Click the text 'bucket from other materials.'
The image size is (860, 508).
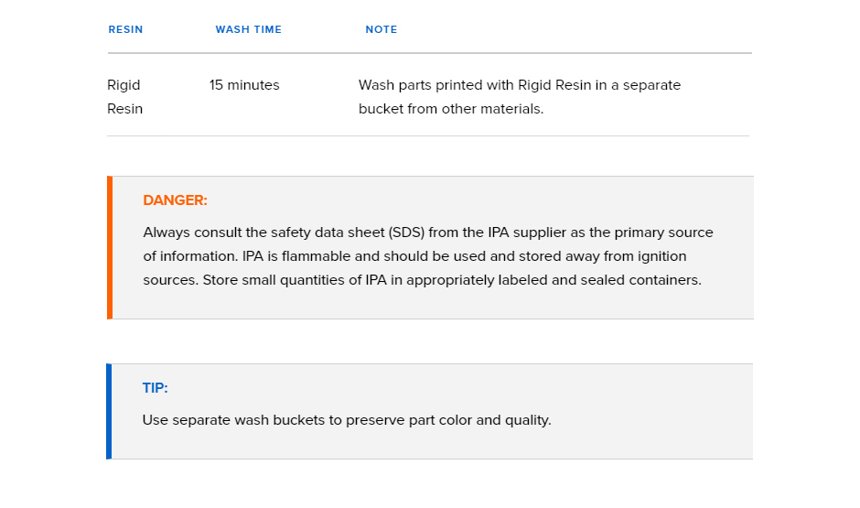(x=451, y=109)
